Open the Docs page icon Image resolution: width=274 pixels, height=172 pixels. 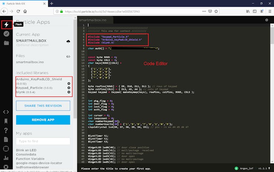6,139
